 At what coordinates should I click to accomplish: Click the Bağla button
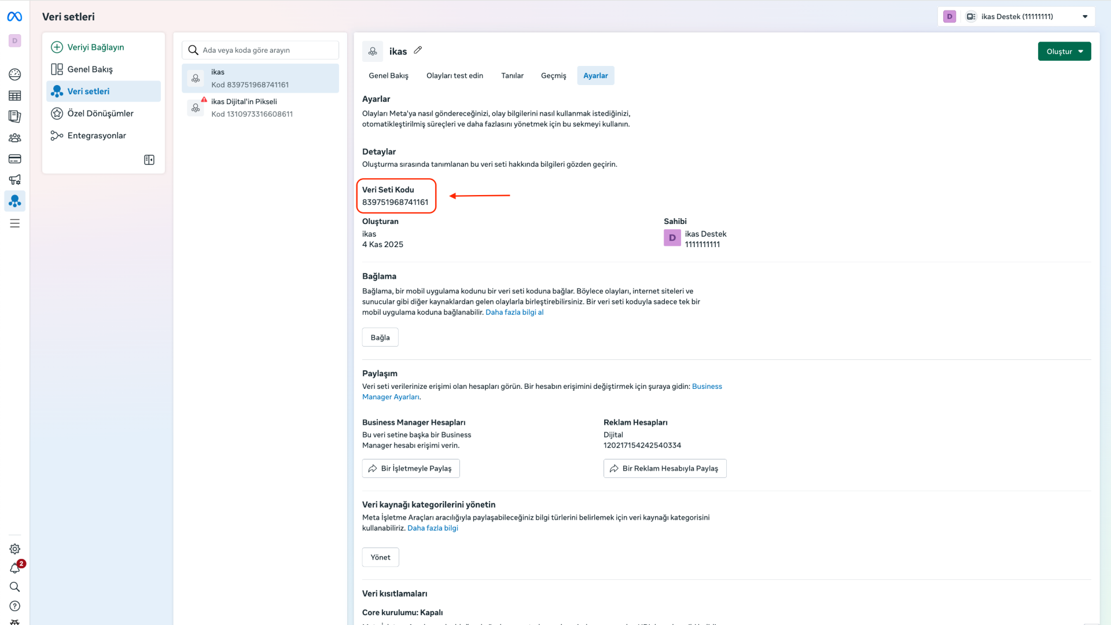coord(380,337)
